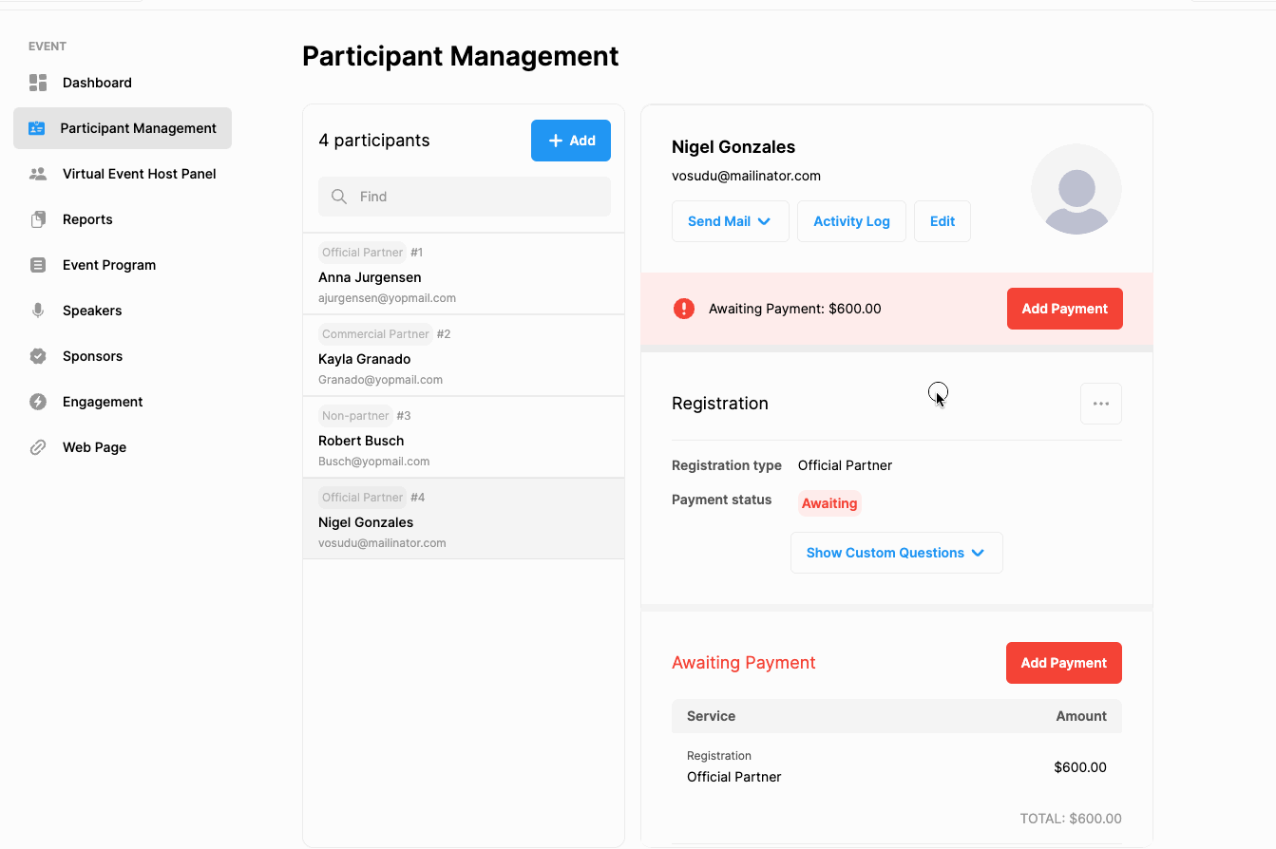The height and width of the screenshot is (849, 1276).
Task: Open the Registration overflow menu (three dots)
Action: (x=1100, y=403)
